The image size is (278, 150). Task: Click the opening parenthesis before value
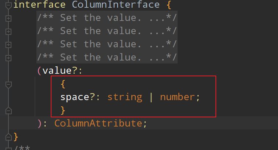[x=39, y=70]
